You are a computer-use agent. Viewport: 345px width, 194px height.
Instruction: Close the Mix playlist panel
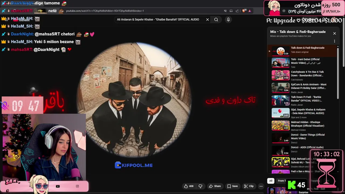pyautogui.click(x=334, y=33)
